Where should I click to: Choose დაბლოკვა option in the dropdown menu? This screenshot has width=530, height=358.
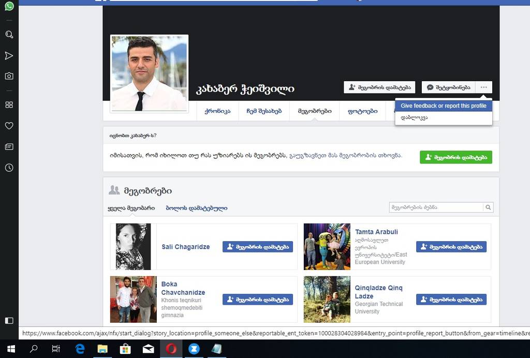(444, 117)
